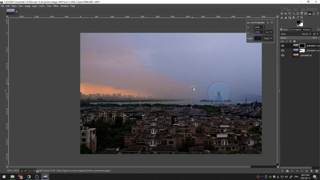320x180 pixels.
Task: Open the layers dock tab configuration menu
Action: tap(318, 29)
